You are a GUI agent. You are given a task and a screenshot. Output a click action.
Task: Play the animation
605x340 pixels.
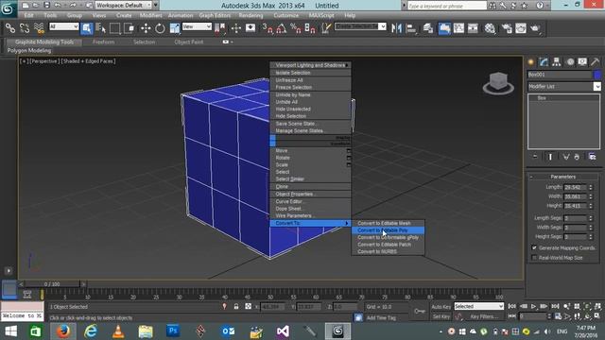click(x=533, y=306)
